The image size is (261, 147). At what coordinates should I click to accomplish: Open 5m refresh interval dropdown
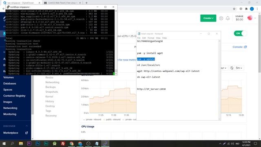tap(239, 68)
